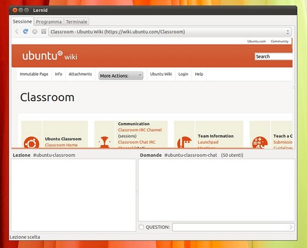Switch to the Programma tab
Screen dimensions: 307x248
tap(49, 21)
